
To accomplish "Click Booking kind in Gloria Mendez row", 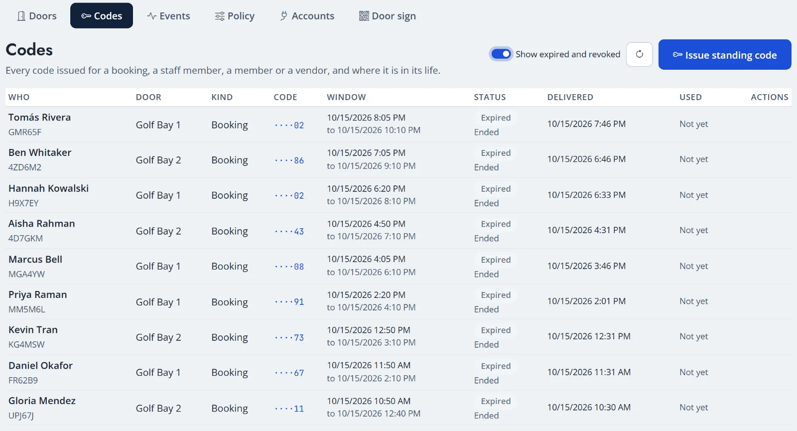I will (x=230, y=409).
